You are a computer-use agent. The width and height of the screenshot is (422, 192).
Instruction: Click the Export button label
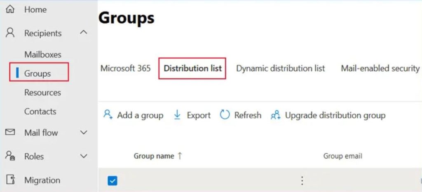199,115
